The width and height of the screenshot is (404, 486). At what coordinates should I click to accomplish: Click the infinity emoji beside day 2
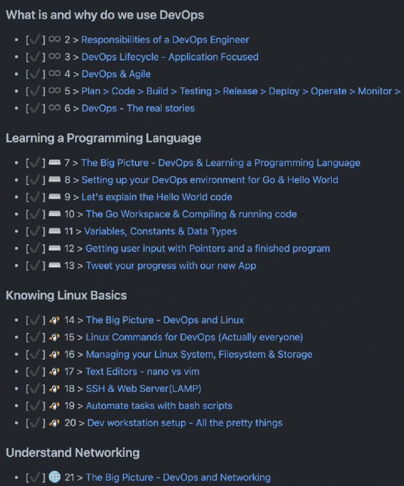coord(55,40)
